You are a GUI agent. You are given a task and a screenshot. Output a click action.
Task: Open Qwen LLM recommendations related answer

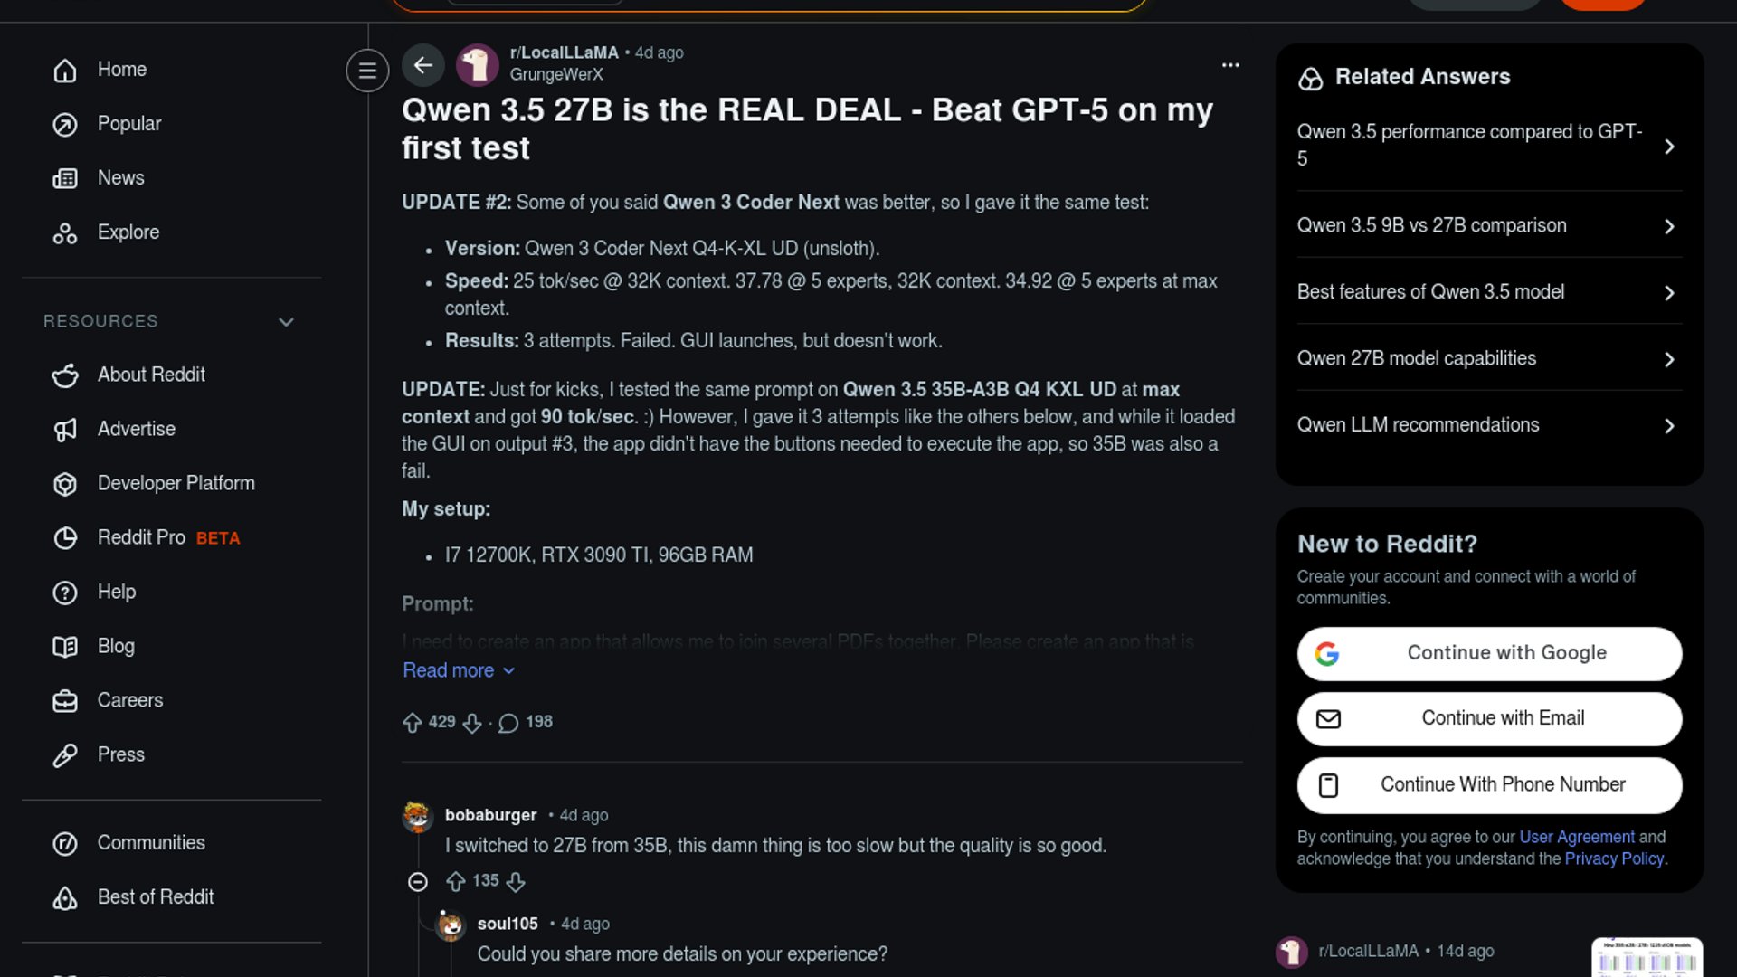click(x=1489, y=425)
